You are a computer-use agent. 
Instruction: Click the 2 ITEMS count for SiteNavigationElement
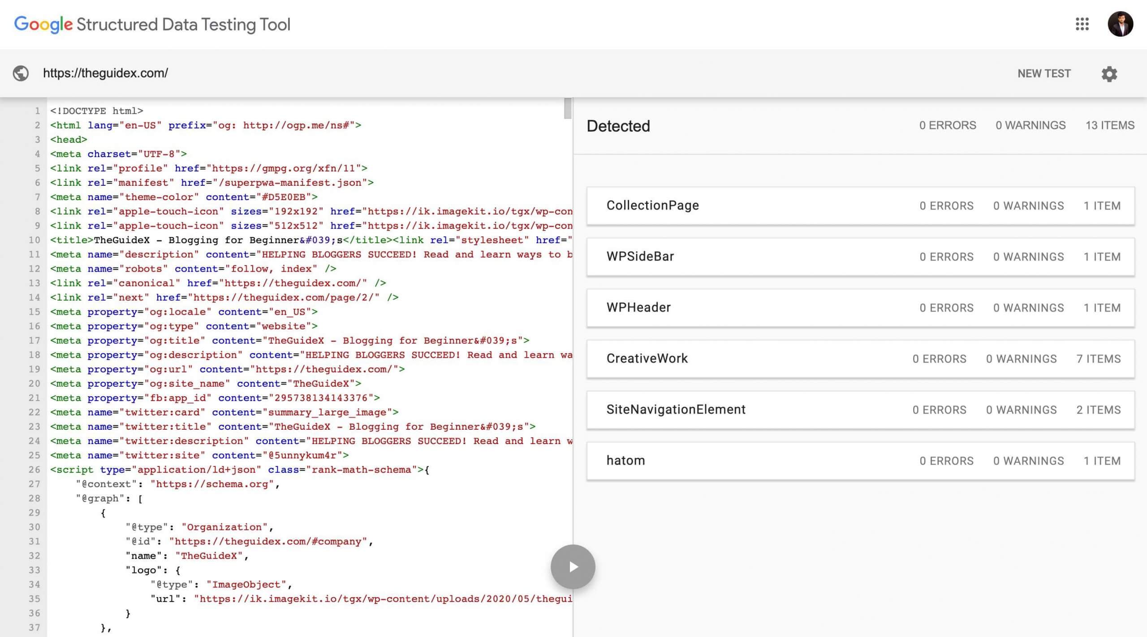(x=1099, y=410)
